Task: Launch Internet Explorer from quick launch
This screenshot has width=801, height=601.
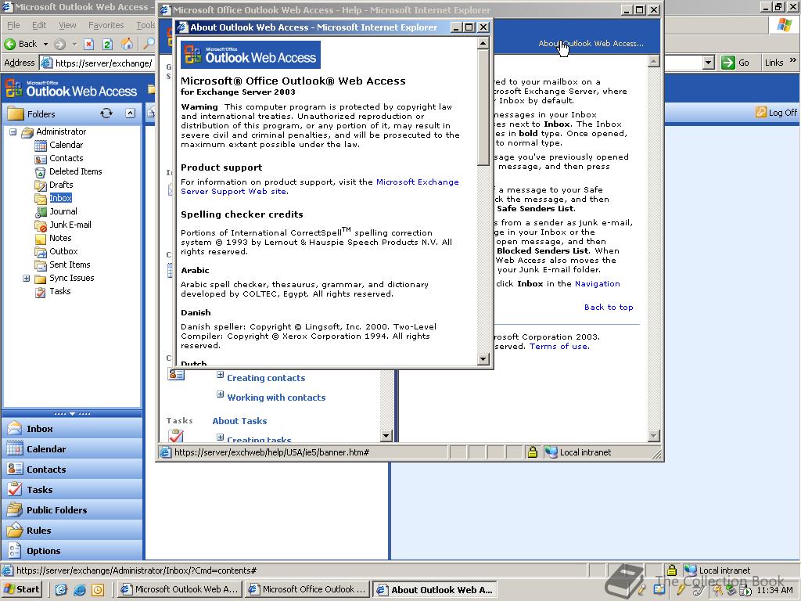Action: pos(80,590)
